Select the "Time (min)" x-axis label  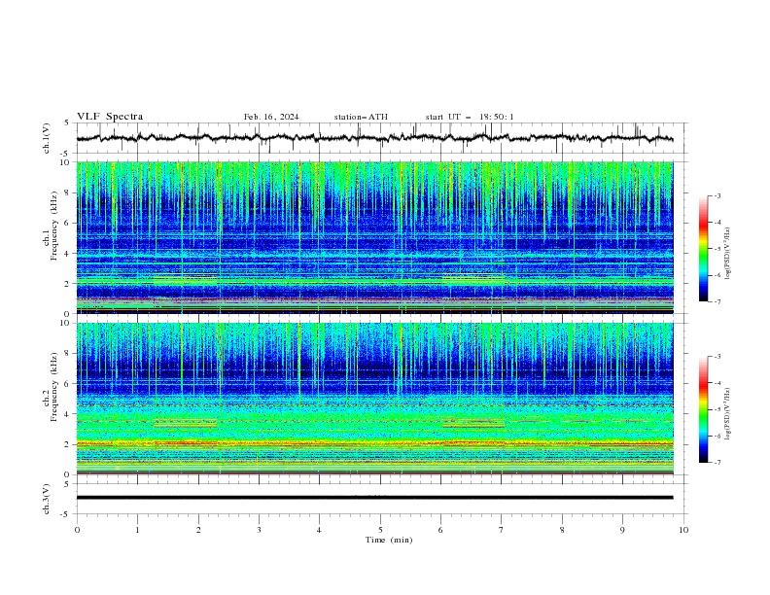(389, 540)
